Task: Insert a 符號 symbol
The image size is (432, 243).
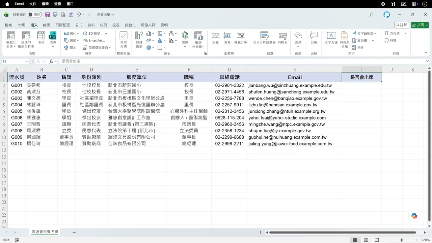Action: tap(390, 40)
